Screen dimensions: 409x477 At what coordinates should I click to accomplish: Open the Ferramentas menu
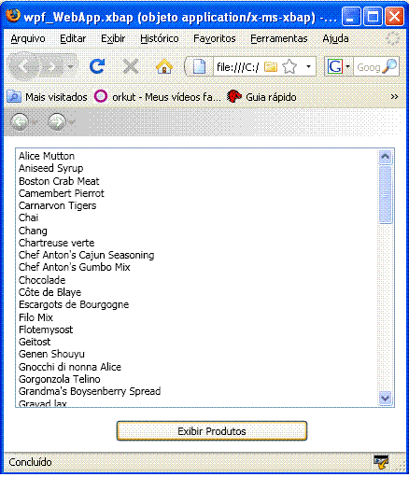[x=279, y=38]
